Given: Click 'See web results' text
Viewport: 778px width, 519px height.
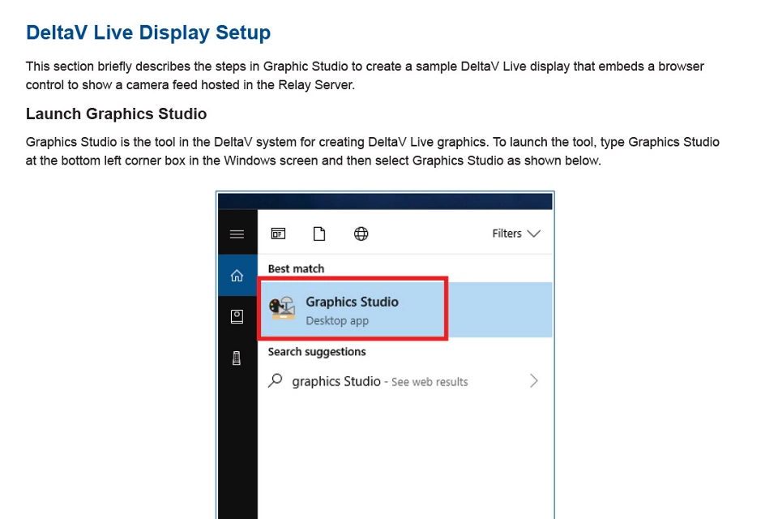Looking at the screenshot, I should [x=430, y=382].
